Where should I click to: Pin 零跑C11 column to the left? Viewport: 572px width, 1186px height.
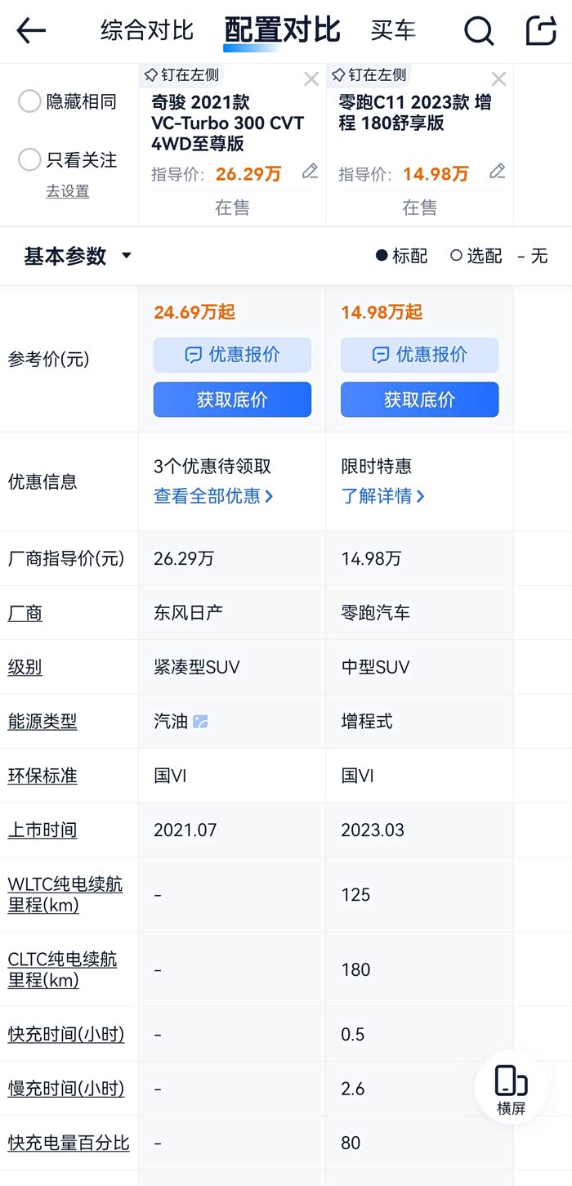point(369,75)
